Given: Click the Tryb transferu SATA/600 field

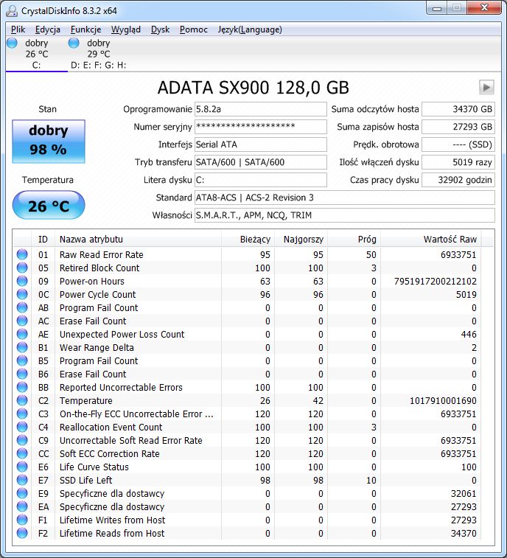Looking at the screenshot, I should (x=260, y=162).
